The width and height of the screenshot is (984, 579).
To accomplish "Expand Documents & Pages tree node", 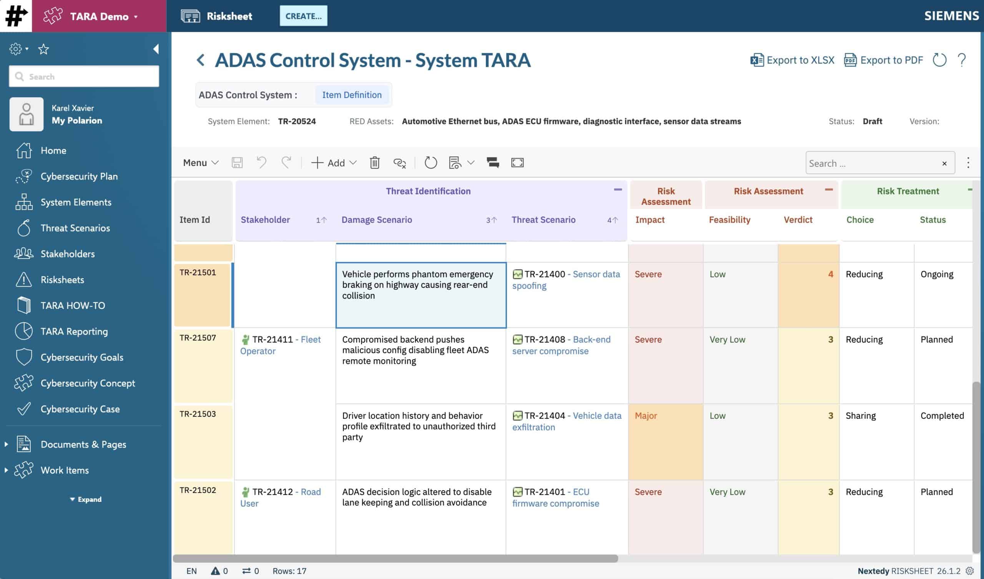I will pyautogui.click(x=6, y=444).
